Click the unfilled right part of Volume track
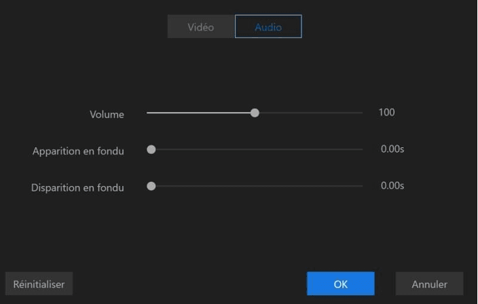The image size is (478, 304). coord(309,113)
